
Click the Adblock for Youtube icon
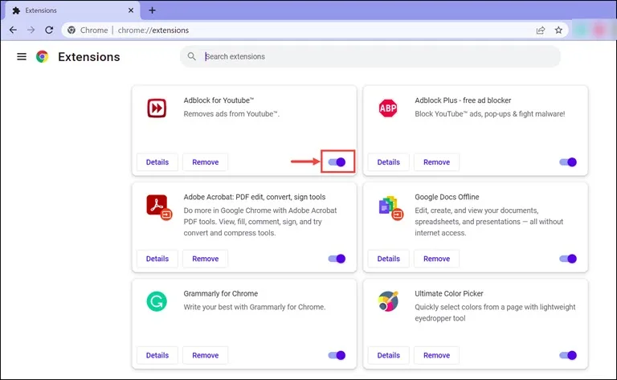[157, 108]
